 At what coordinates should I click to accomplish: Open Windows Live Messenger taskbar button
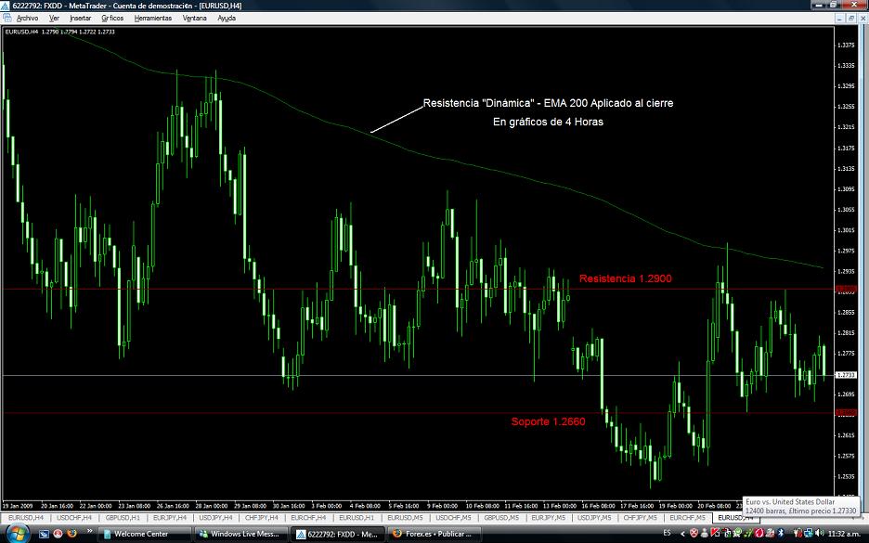coord(240,534)
